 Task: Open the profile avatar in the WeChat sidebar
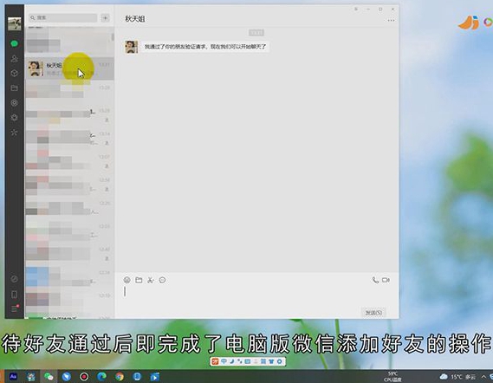point(15,24)
